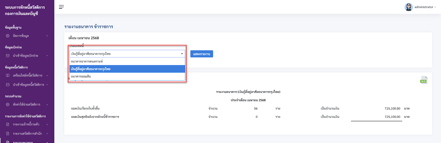Expand the รายงานสวัสดิการสำนัก chevron
441x143 pixels.
pos(47,134)
